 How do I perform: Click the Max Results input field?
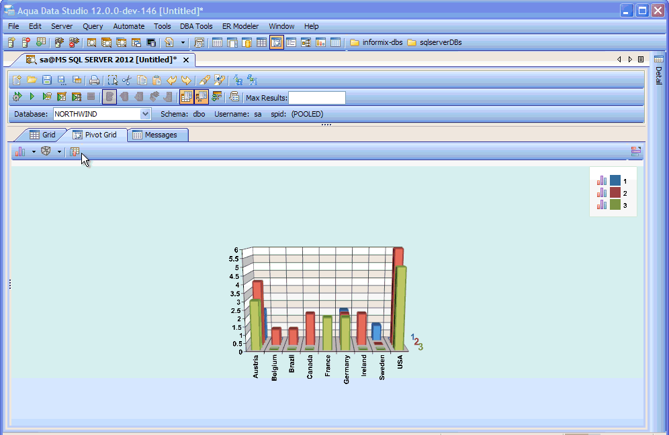tap(317, 97)
